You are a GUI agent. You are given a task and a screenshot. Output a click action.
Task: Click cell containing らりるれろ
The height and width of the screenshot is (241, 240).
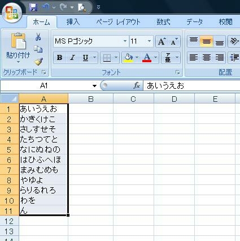click(43, 191)
